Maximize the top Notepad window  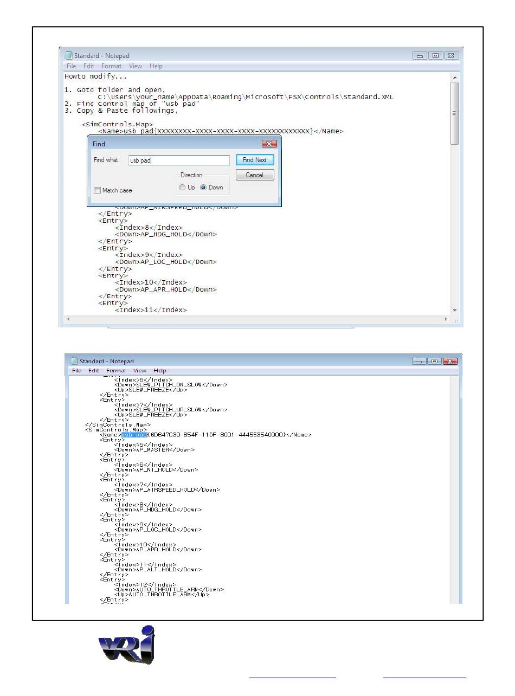coord(435,56)
